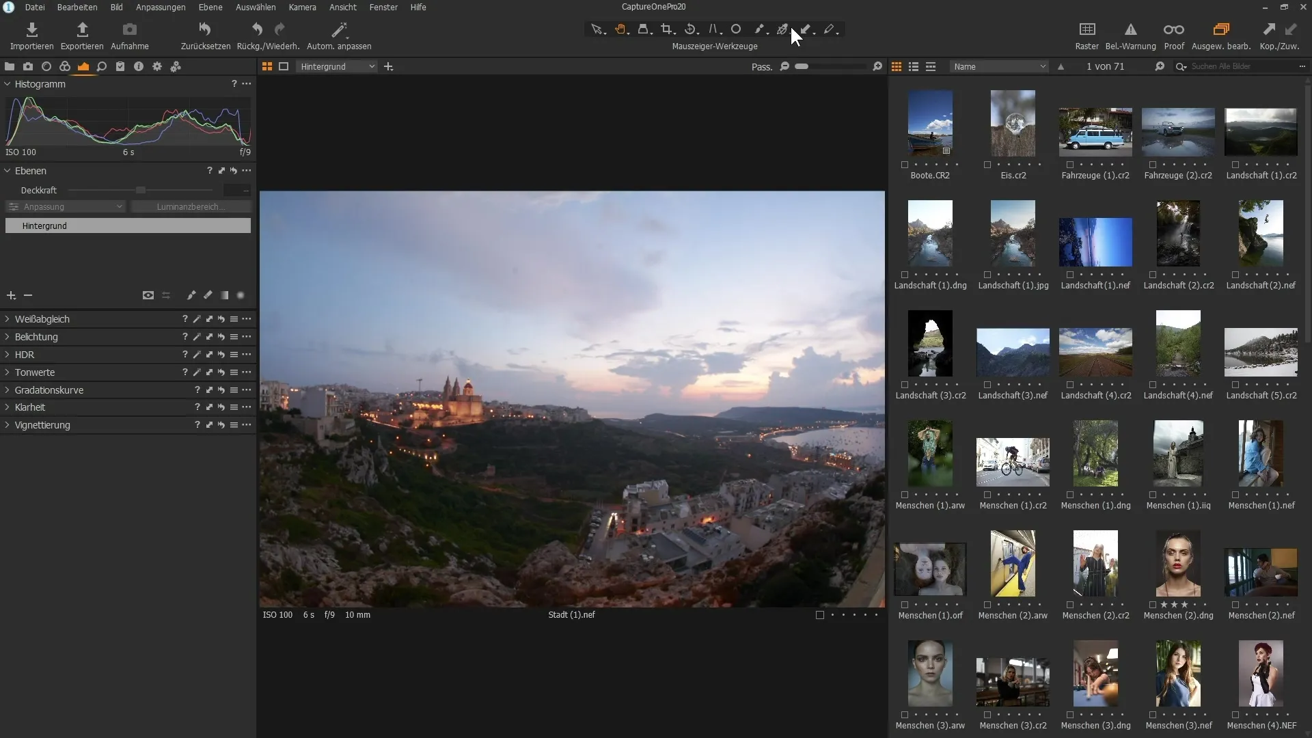Switch browser to list view
Viewport: 1312px width, 738px height.
(914, 66)
